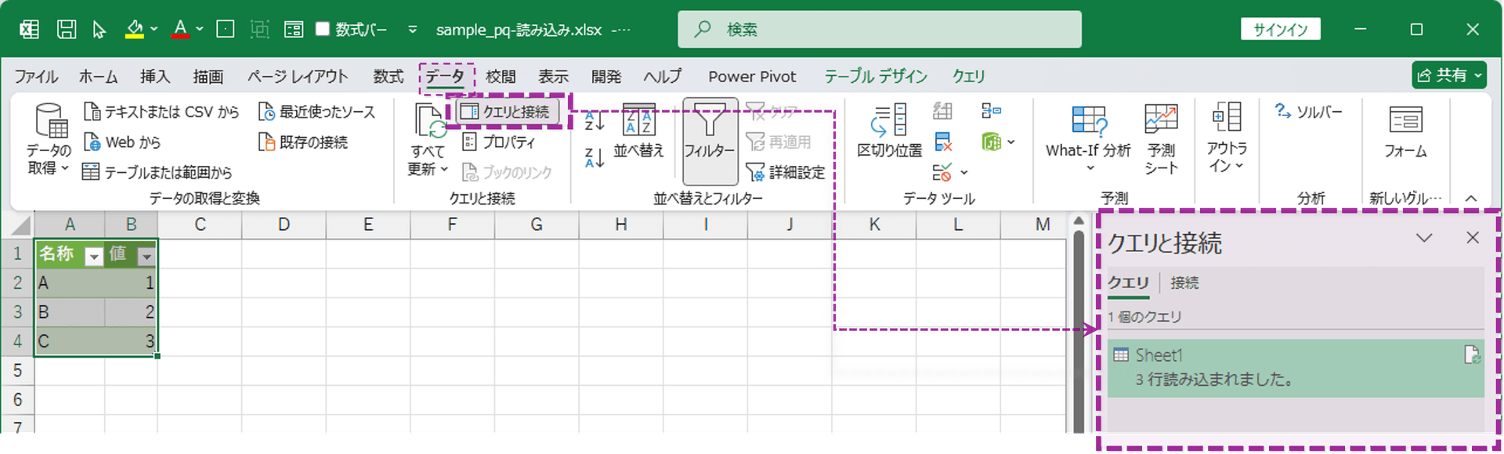Click テキストまたは CSV から
1504x454 pixels.
pos(161,112)
